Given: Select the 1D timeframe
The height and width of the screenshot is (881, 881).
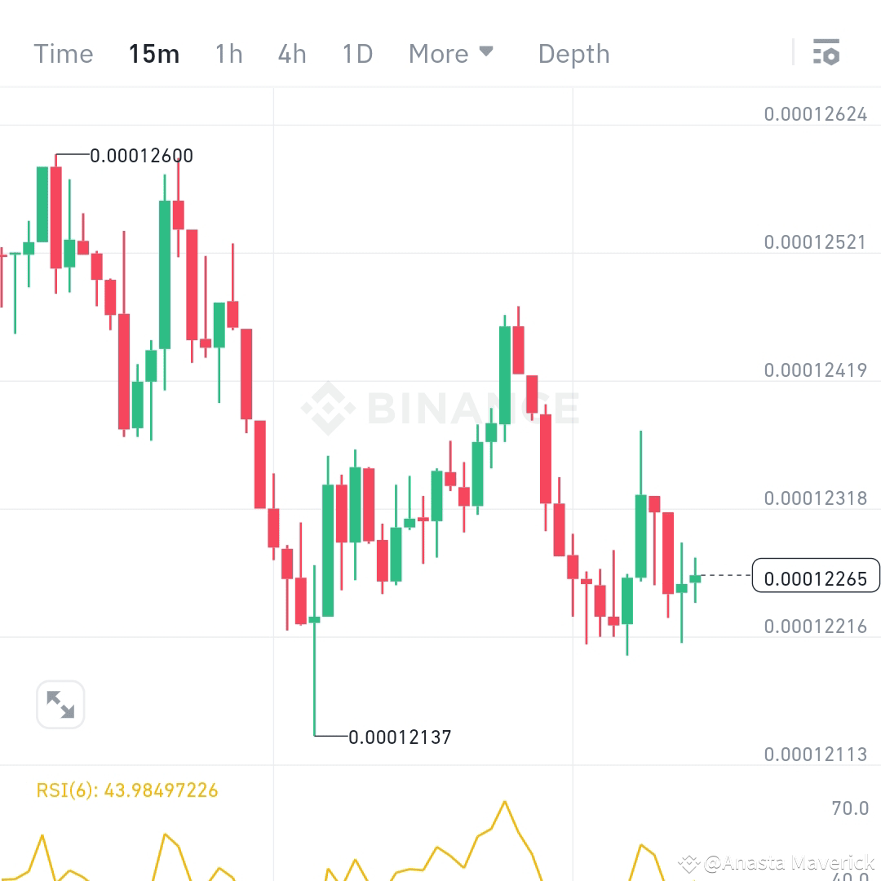Looking at the screenshot, I should 356,53.
